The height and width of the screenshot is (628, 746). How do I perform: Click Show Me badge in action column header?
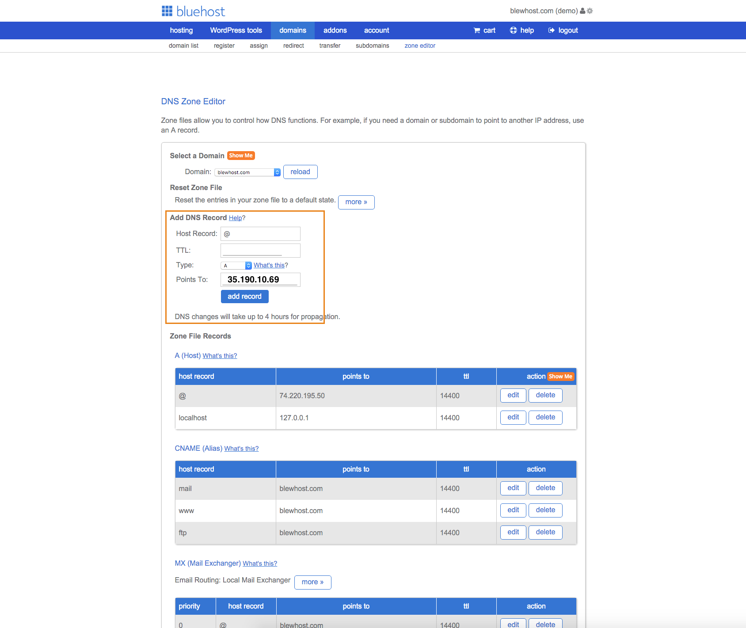click(x=560, y=377)
